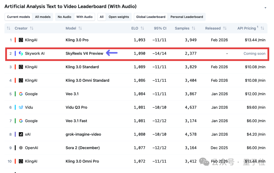Switch to the Personal Leaderboard tab
The image size is (274, 173).
187,17
